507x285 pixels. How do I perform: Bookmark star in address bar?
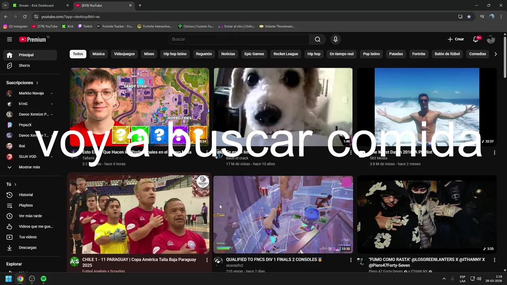point(469,17)
